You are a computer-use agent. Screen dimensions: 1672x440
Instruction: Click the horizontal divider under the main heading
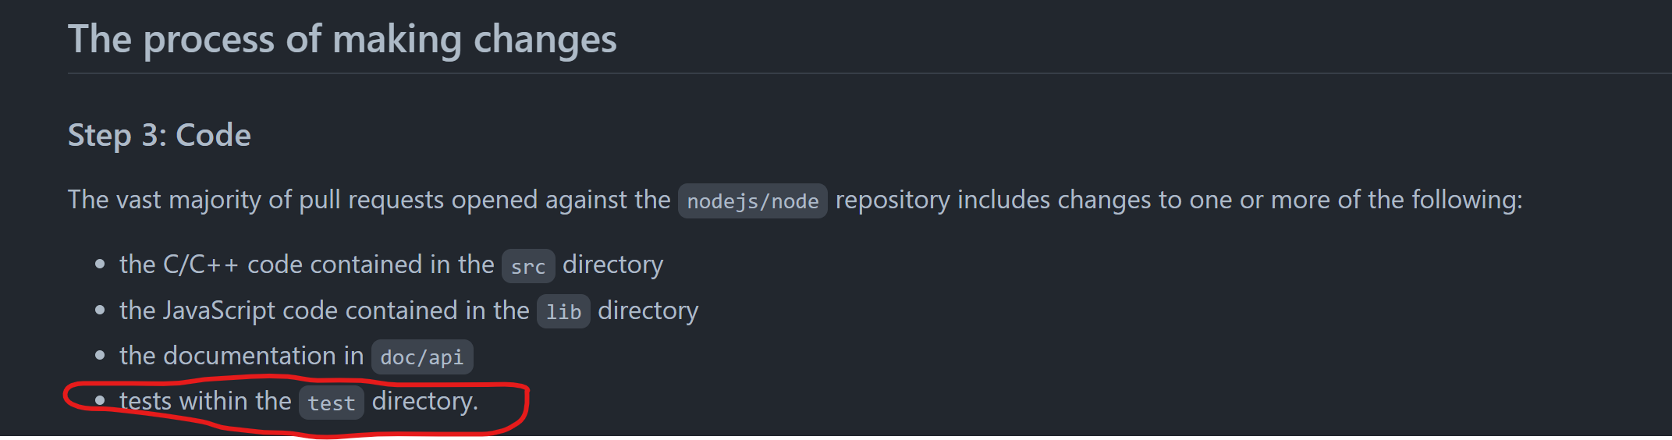[x=858, y=73]
